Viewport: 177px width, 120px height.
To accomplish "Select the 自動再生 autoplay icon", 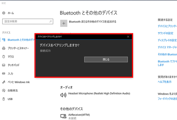I will click(x=4, y=91).
